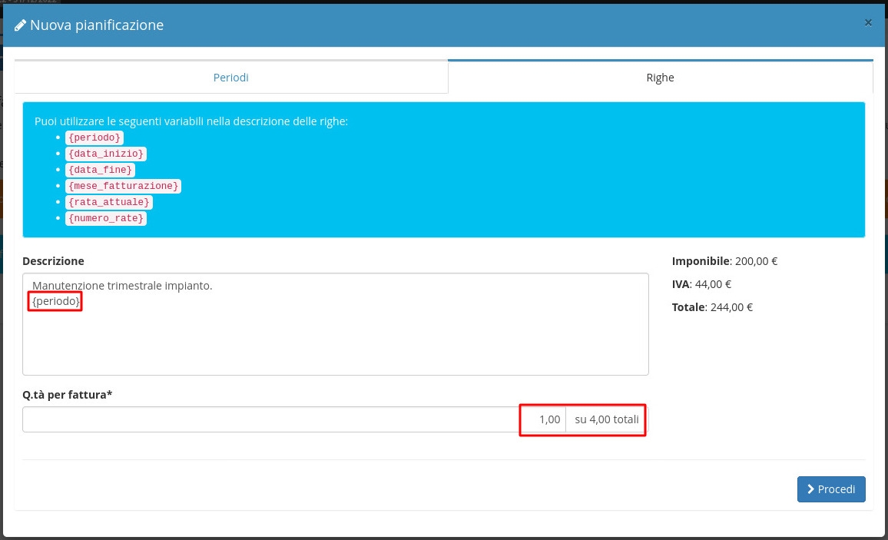Click the {periodo} text inside the description
This screenshot has width=888, height=540.
[55, 302]
